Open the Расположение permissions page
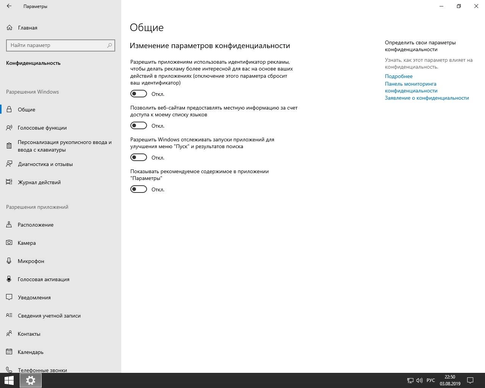This screenshot has width=485, height=388. pos(61,225)
